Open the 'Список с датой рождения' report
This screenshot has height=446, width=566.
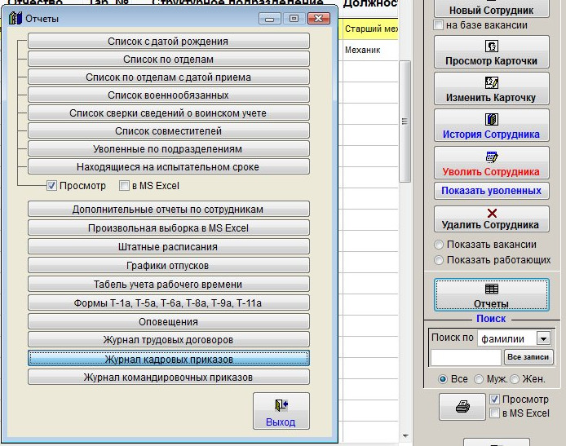[x=169, y=41]
